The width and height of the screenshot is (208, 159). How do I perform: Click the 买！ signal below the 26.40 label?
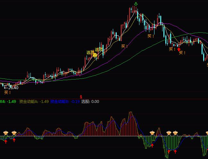pyautogui.click(x=8, y=92)
